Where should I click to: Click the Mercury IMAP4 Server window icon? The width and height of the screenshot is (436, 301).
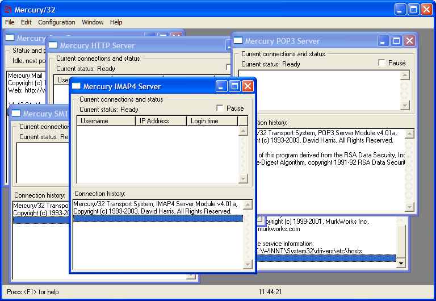76,86
